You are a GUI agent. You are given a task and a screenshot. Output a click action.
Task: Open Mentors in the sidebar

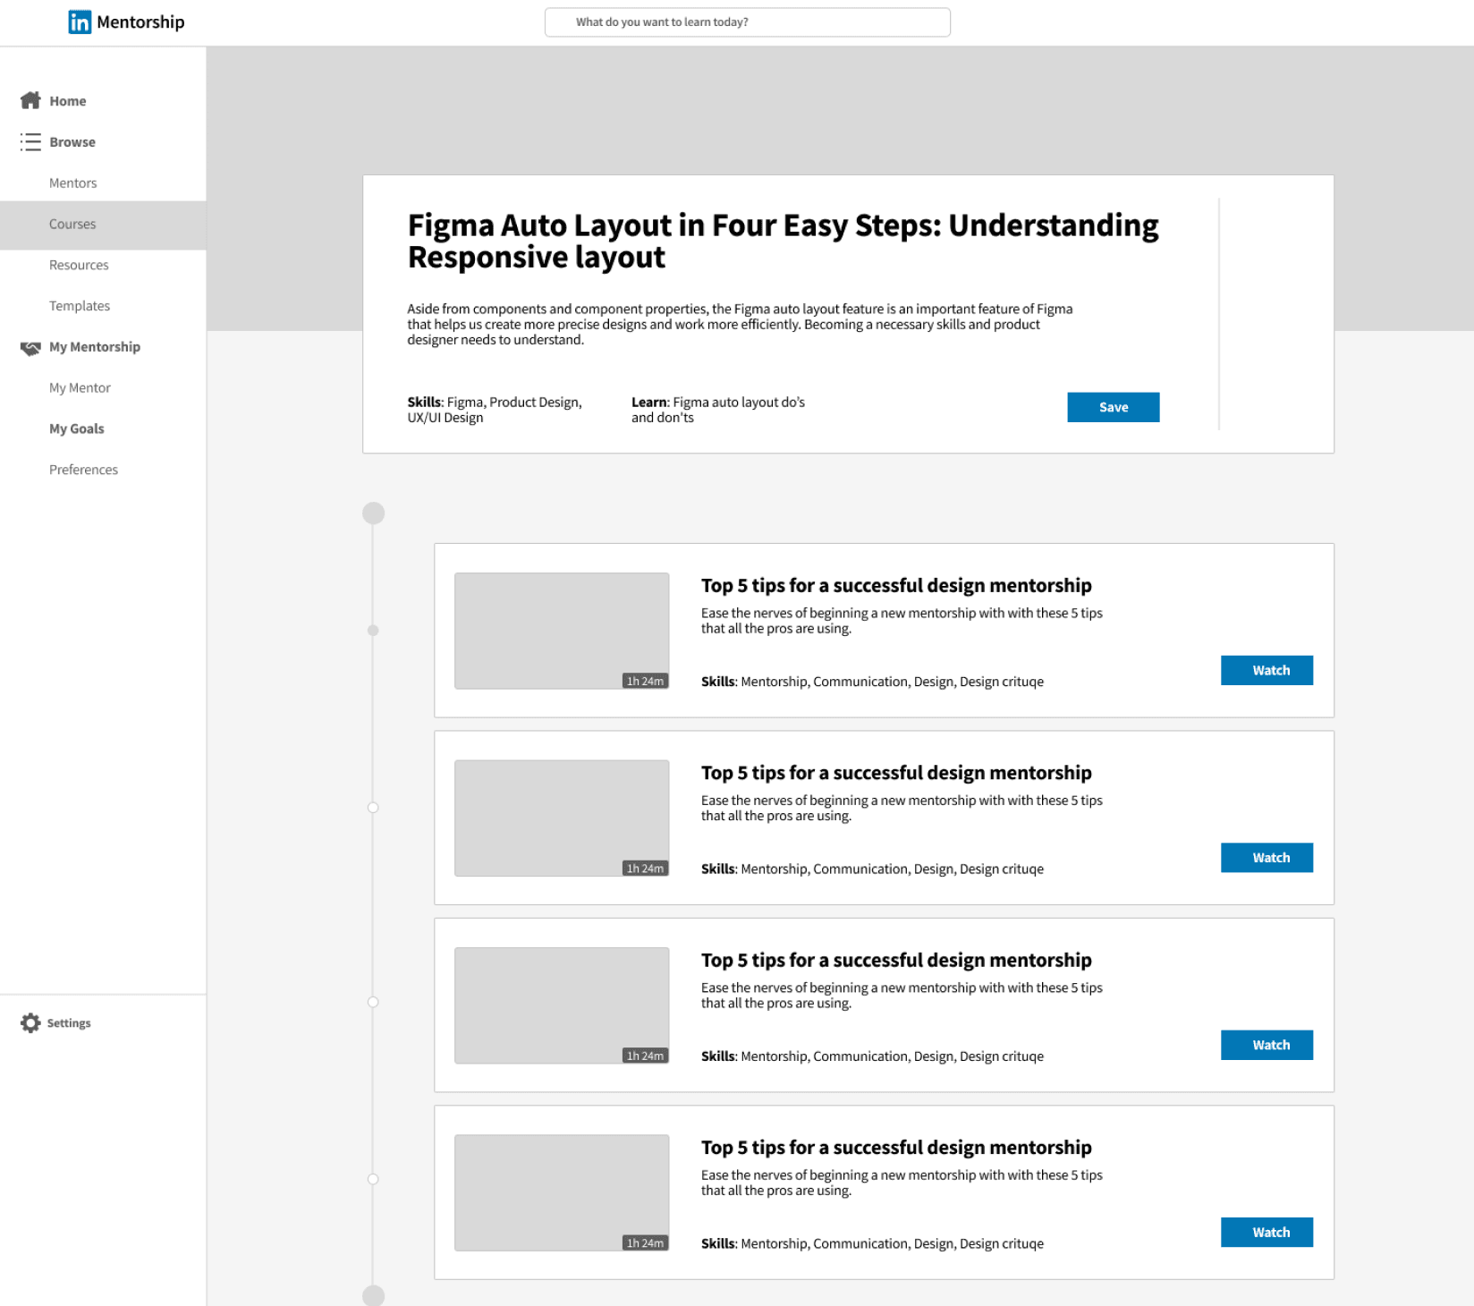pyautogui.click(x=73, y=183)
